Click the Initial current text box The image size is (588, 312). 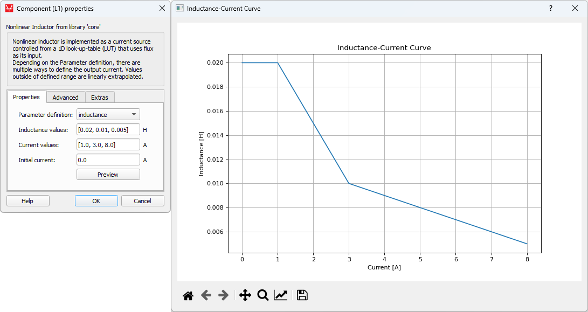108,160
